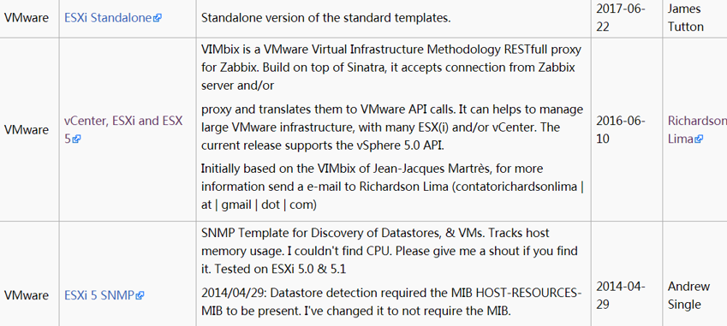727x326 pixels.
Task: Click external-link icon after ESX 5
Action: coord(76,139)
